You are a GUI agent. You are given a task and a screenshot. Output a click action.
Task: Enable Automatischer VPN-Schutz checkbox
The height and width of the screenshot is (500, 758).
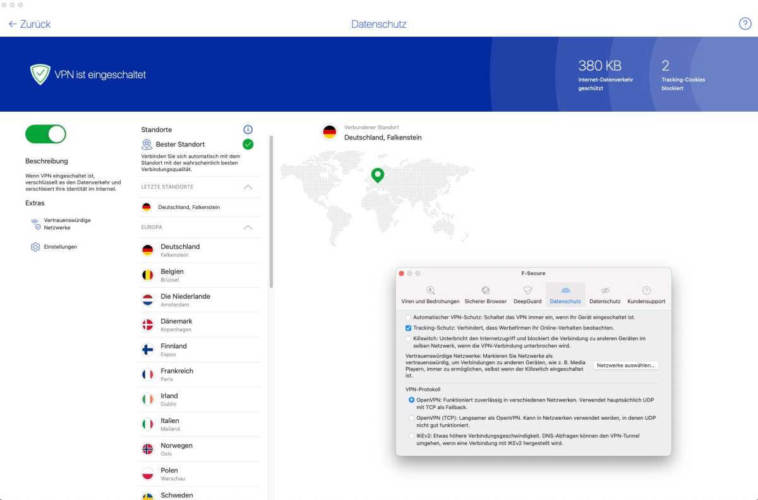[x=409, y=318]
